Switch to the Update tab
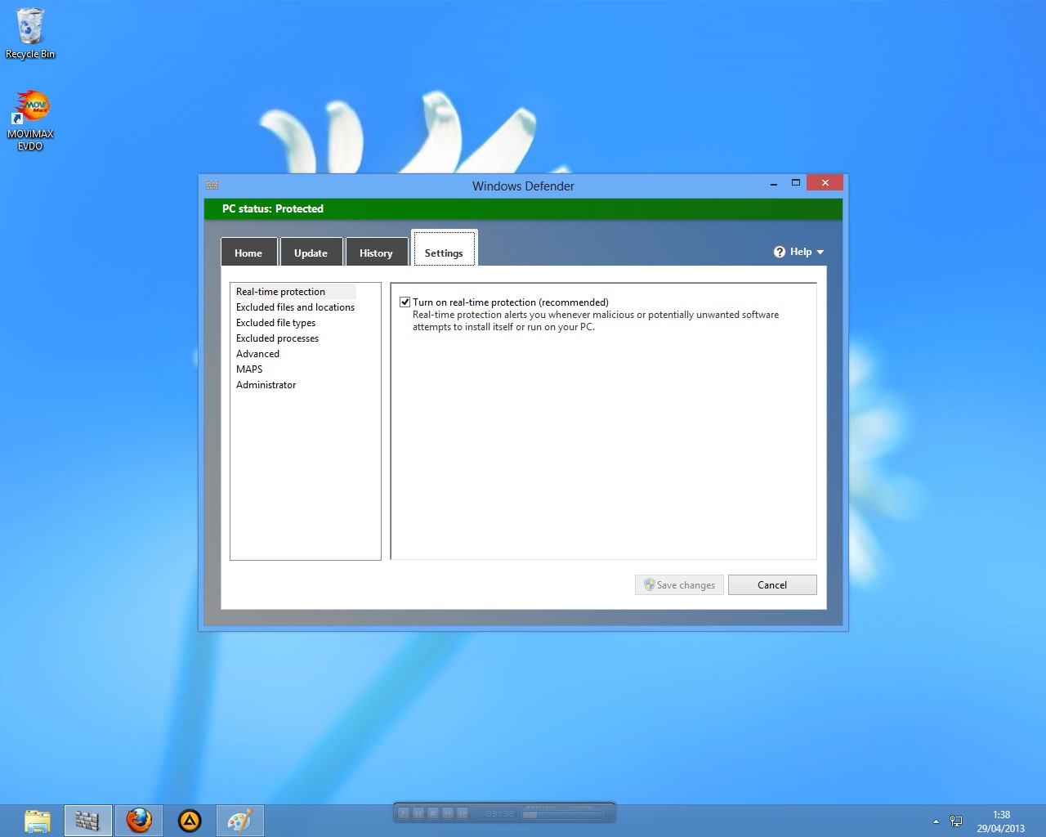 click(x=311, y=253)
